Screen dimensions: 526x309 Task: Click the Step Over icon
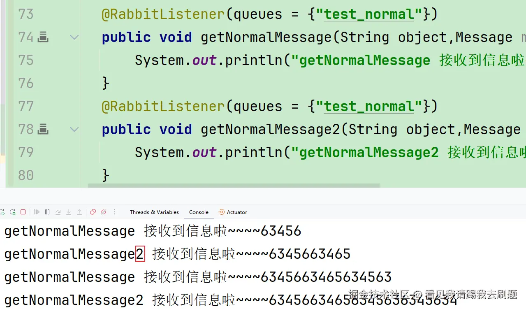pyautogui.click(x=58, y=212)
